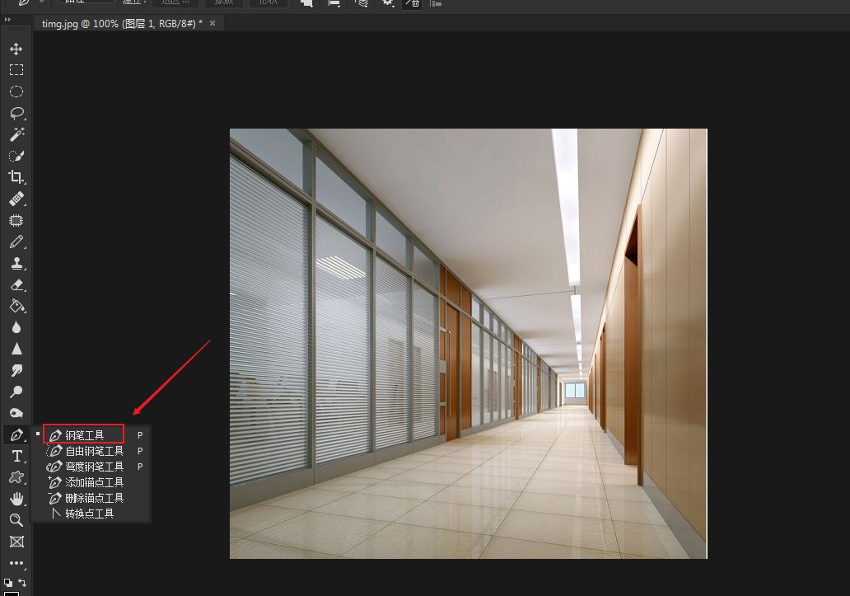The image size is (850, 596).
Task: Select the Dodge tool
Action: (x=16, y=392)
